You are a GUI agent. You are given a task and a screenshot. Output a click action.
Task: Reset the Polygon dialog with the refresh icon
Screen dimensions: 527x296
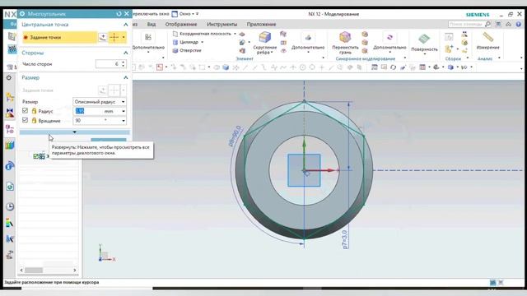click(119, 14)
